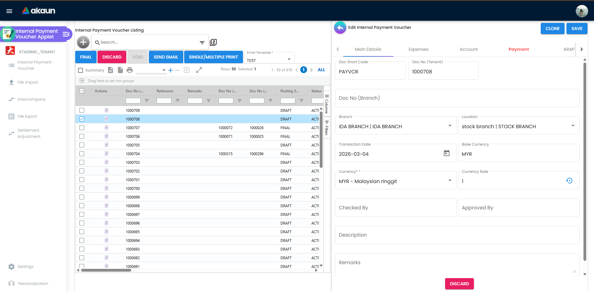The width and height of the screenshot is (594, 293).
Task: Open the Payment tab
Action: (x=518, y=49)
